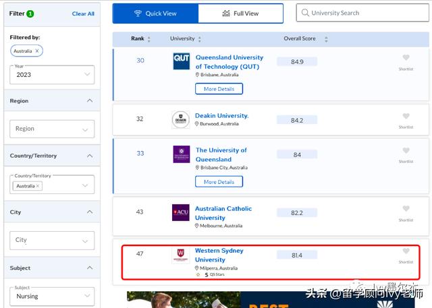Shortlist University of Queensland with heart
This screenshot has height=308, width=432.
pos(406,150)
